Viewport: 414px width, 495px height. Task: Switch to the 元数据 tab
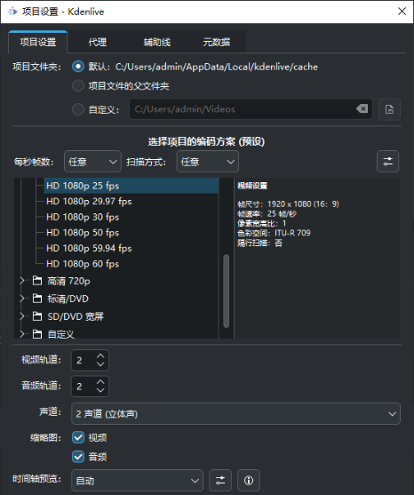click(x=217, y=42)
